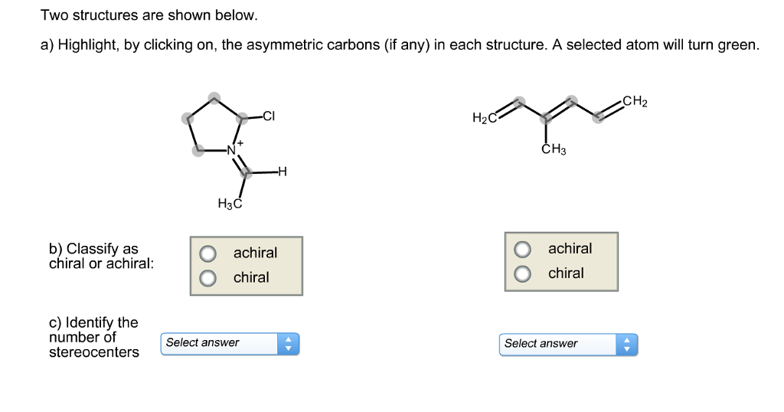Click the left dropdown's blue arrow button
The height and width of the screenshot is (412, 784).
[288, 344]
